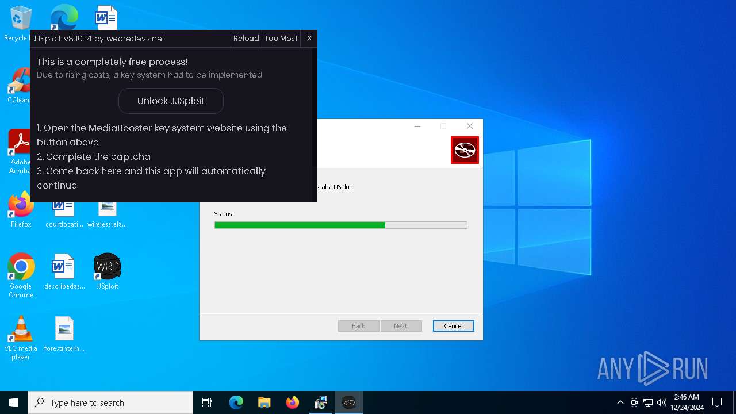Select the describedas... Word document

click(x=64, y=271)
